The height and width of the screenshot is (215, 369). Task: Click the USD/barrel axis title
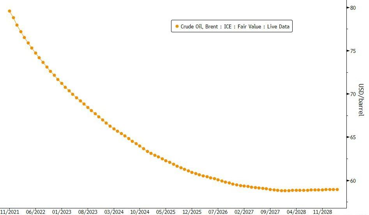click(x=361, y=100)
